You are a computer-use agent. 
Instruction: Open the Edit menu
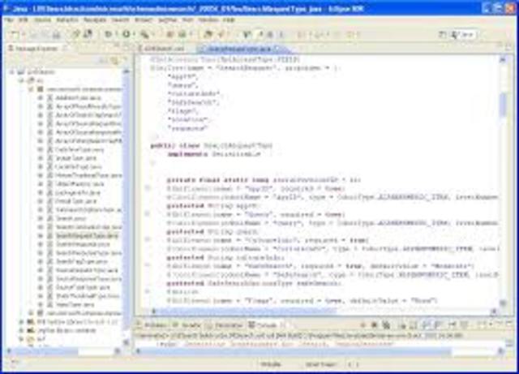click(x=23, y=19)
